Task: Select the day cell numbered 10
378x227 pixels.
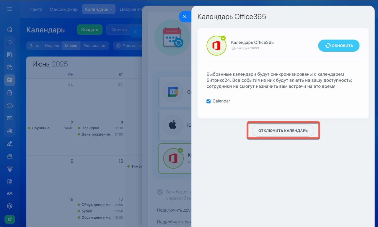Action: (101, 175)
